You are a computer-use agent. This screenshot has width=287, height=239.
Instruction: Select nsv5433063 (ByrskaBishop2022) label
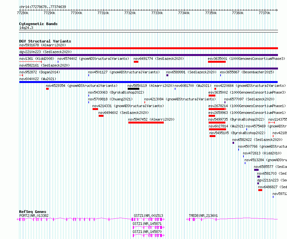116,92
